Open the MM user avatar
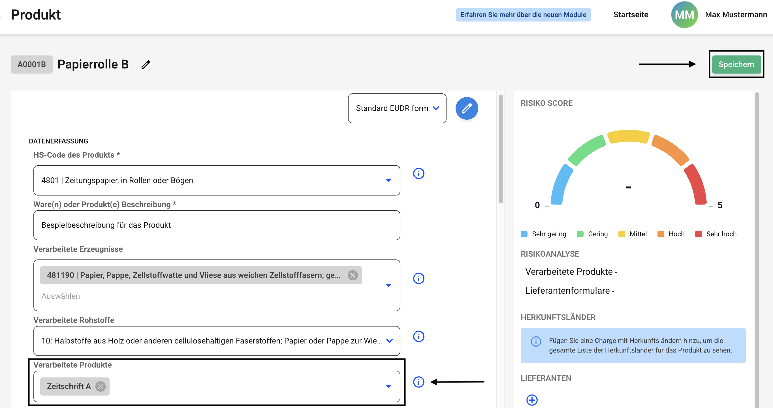 684,14
